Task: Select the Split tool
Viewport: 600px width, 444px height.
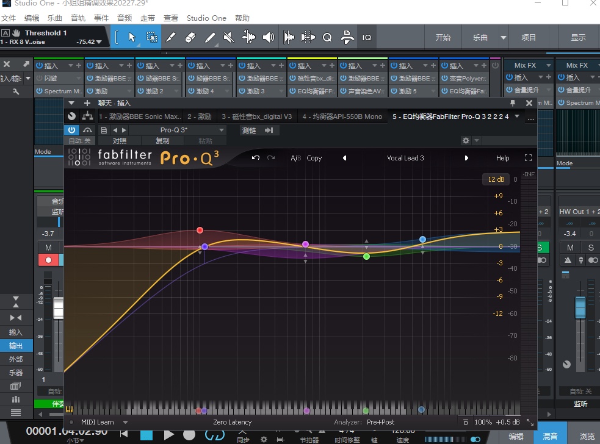Action: click(171, 37)
